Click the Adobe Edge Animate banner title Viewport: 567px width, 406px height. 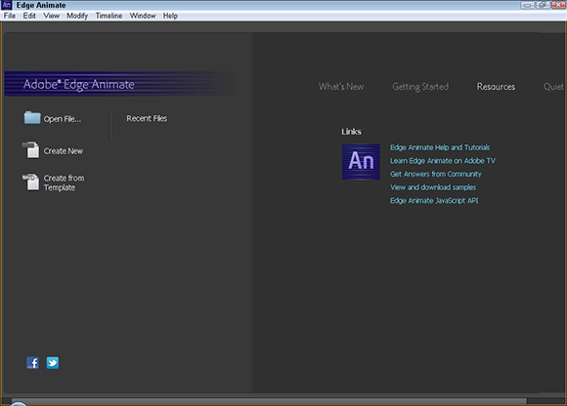[x=79, y=84]
